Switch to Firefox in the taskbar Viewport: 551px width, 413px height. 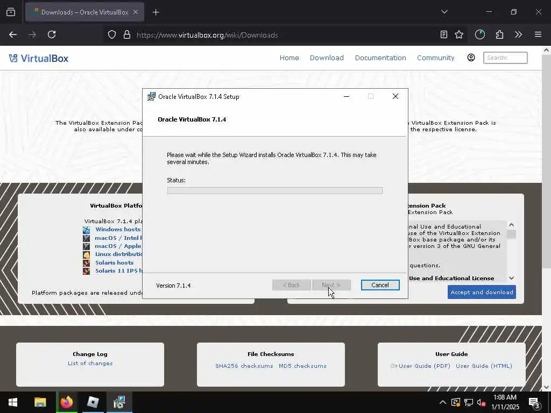coord(67,402)
